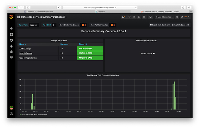This screenshot has width=200, height=128.
Task: Sort by Status HA column header
Action: click(83, 44)
